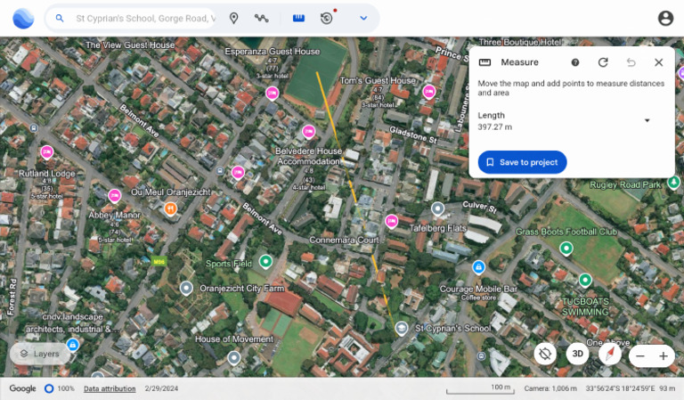Click the 100 m scale bar

click(x=480, y=388)
